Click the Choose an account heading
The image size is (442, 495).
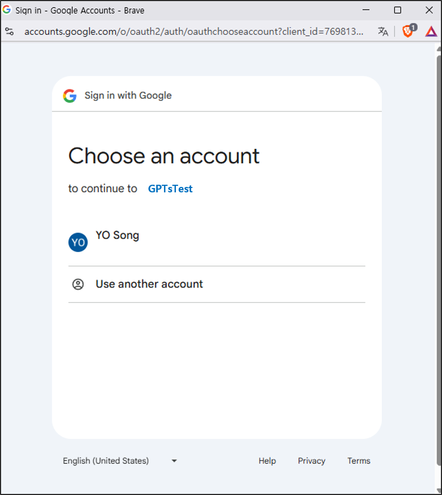164,156
